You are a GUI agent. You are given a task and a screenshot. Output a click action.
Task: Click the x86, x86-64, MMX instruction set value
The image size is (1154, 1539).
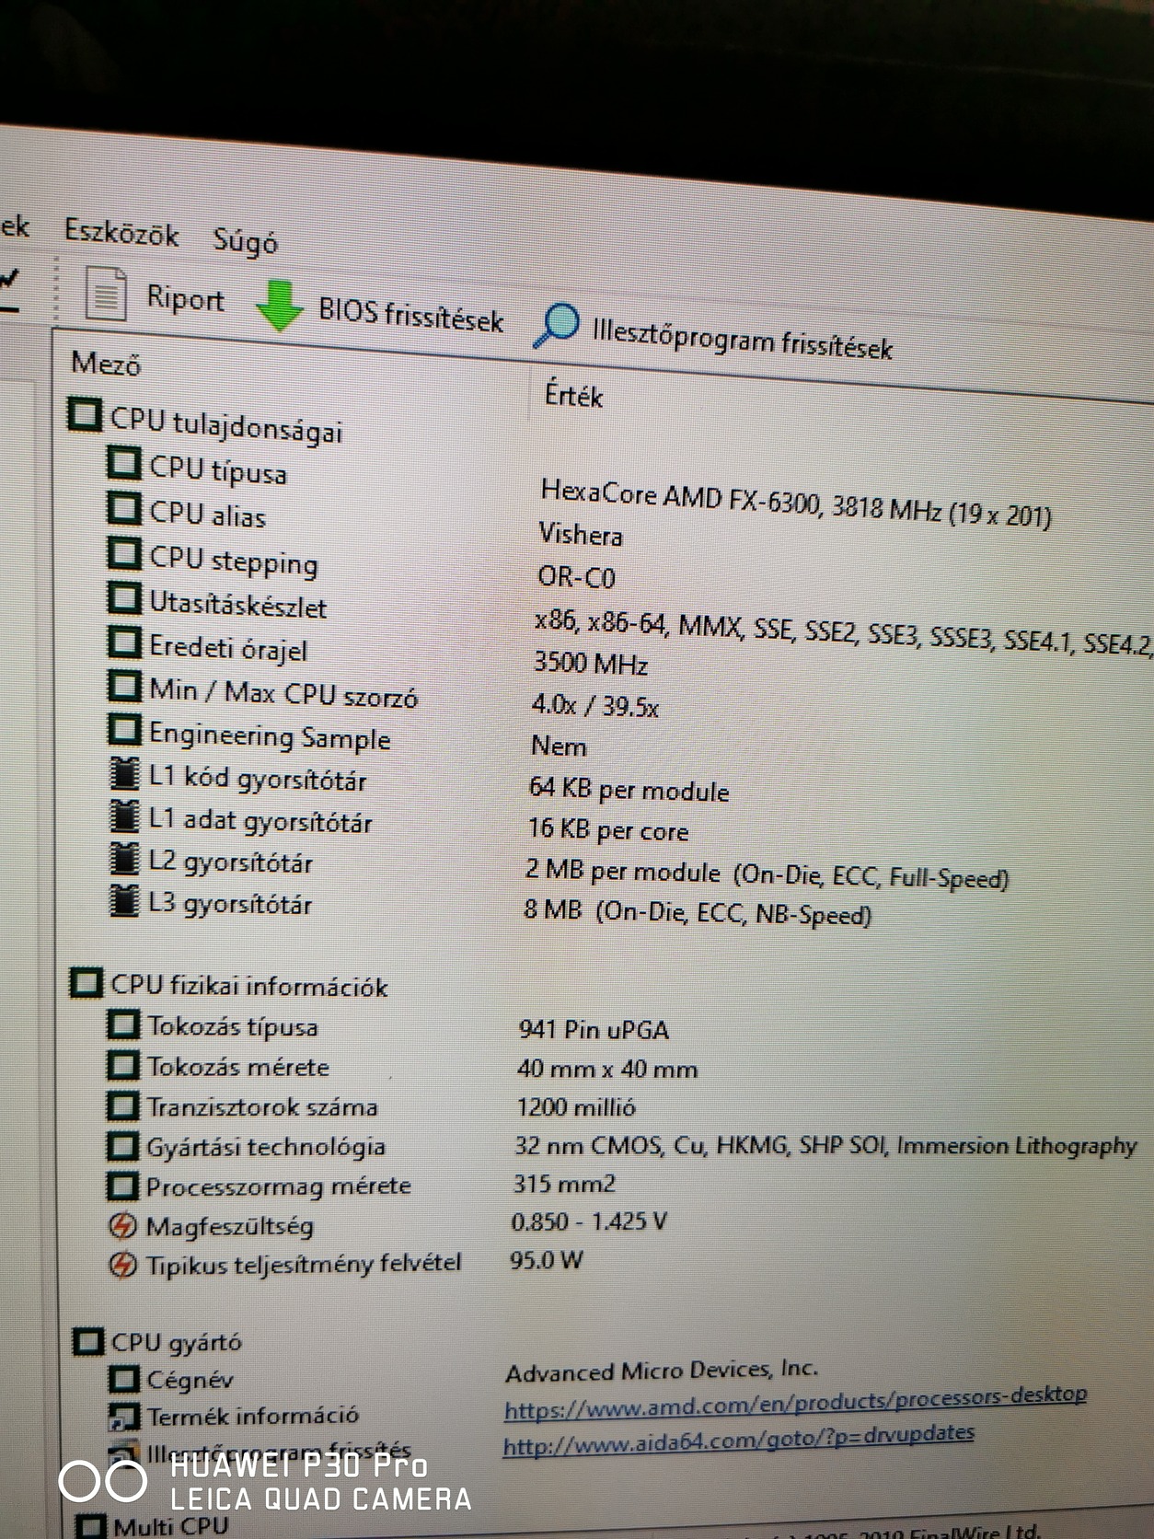pyautogui.click(x=843, y=632)
